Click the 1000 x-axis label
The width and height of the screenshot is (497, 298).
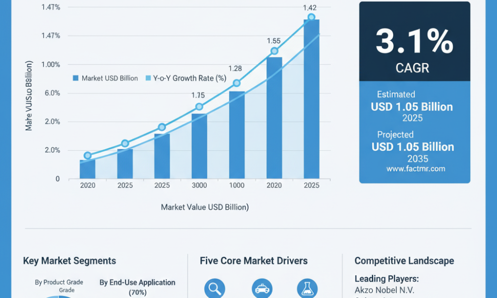point(237,186)
